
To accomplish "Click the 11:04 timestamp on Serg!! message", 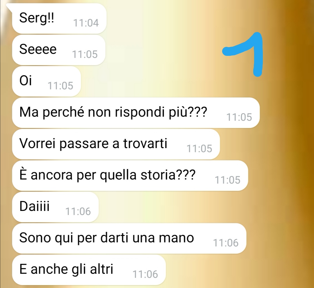I will pos(86,23).
